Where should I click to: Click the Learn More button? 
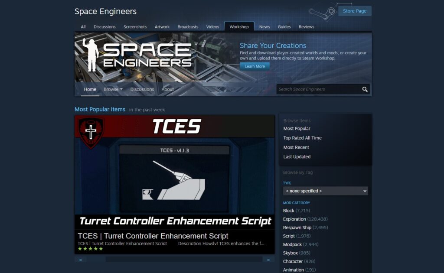point(255,66)
